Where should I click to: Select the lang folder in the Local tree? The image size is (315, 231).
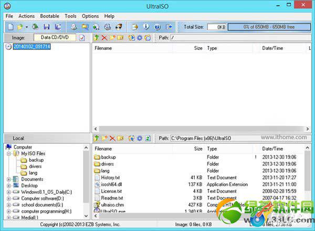pyautogui.click(x=33, y=173)
